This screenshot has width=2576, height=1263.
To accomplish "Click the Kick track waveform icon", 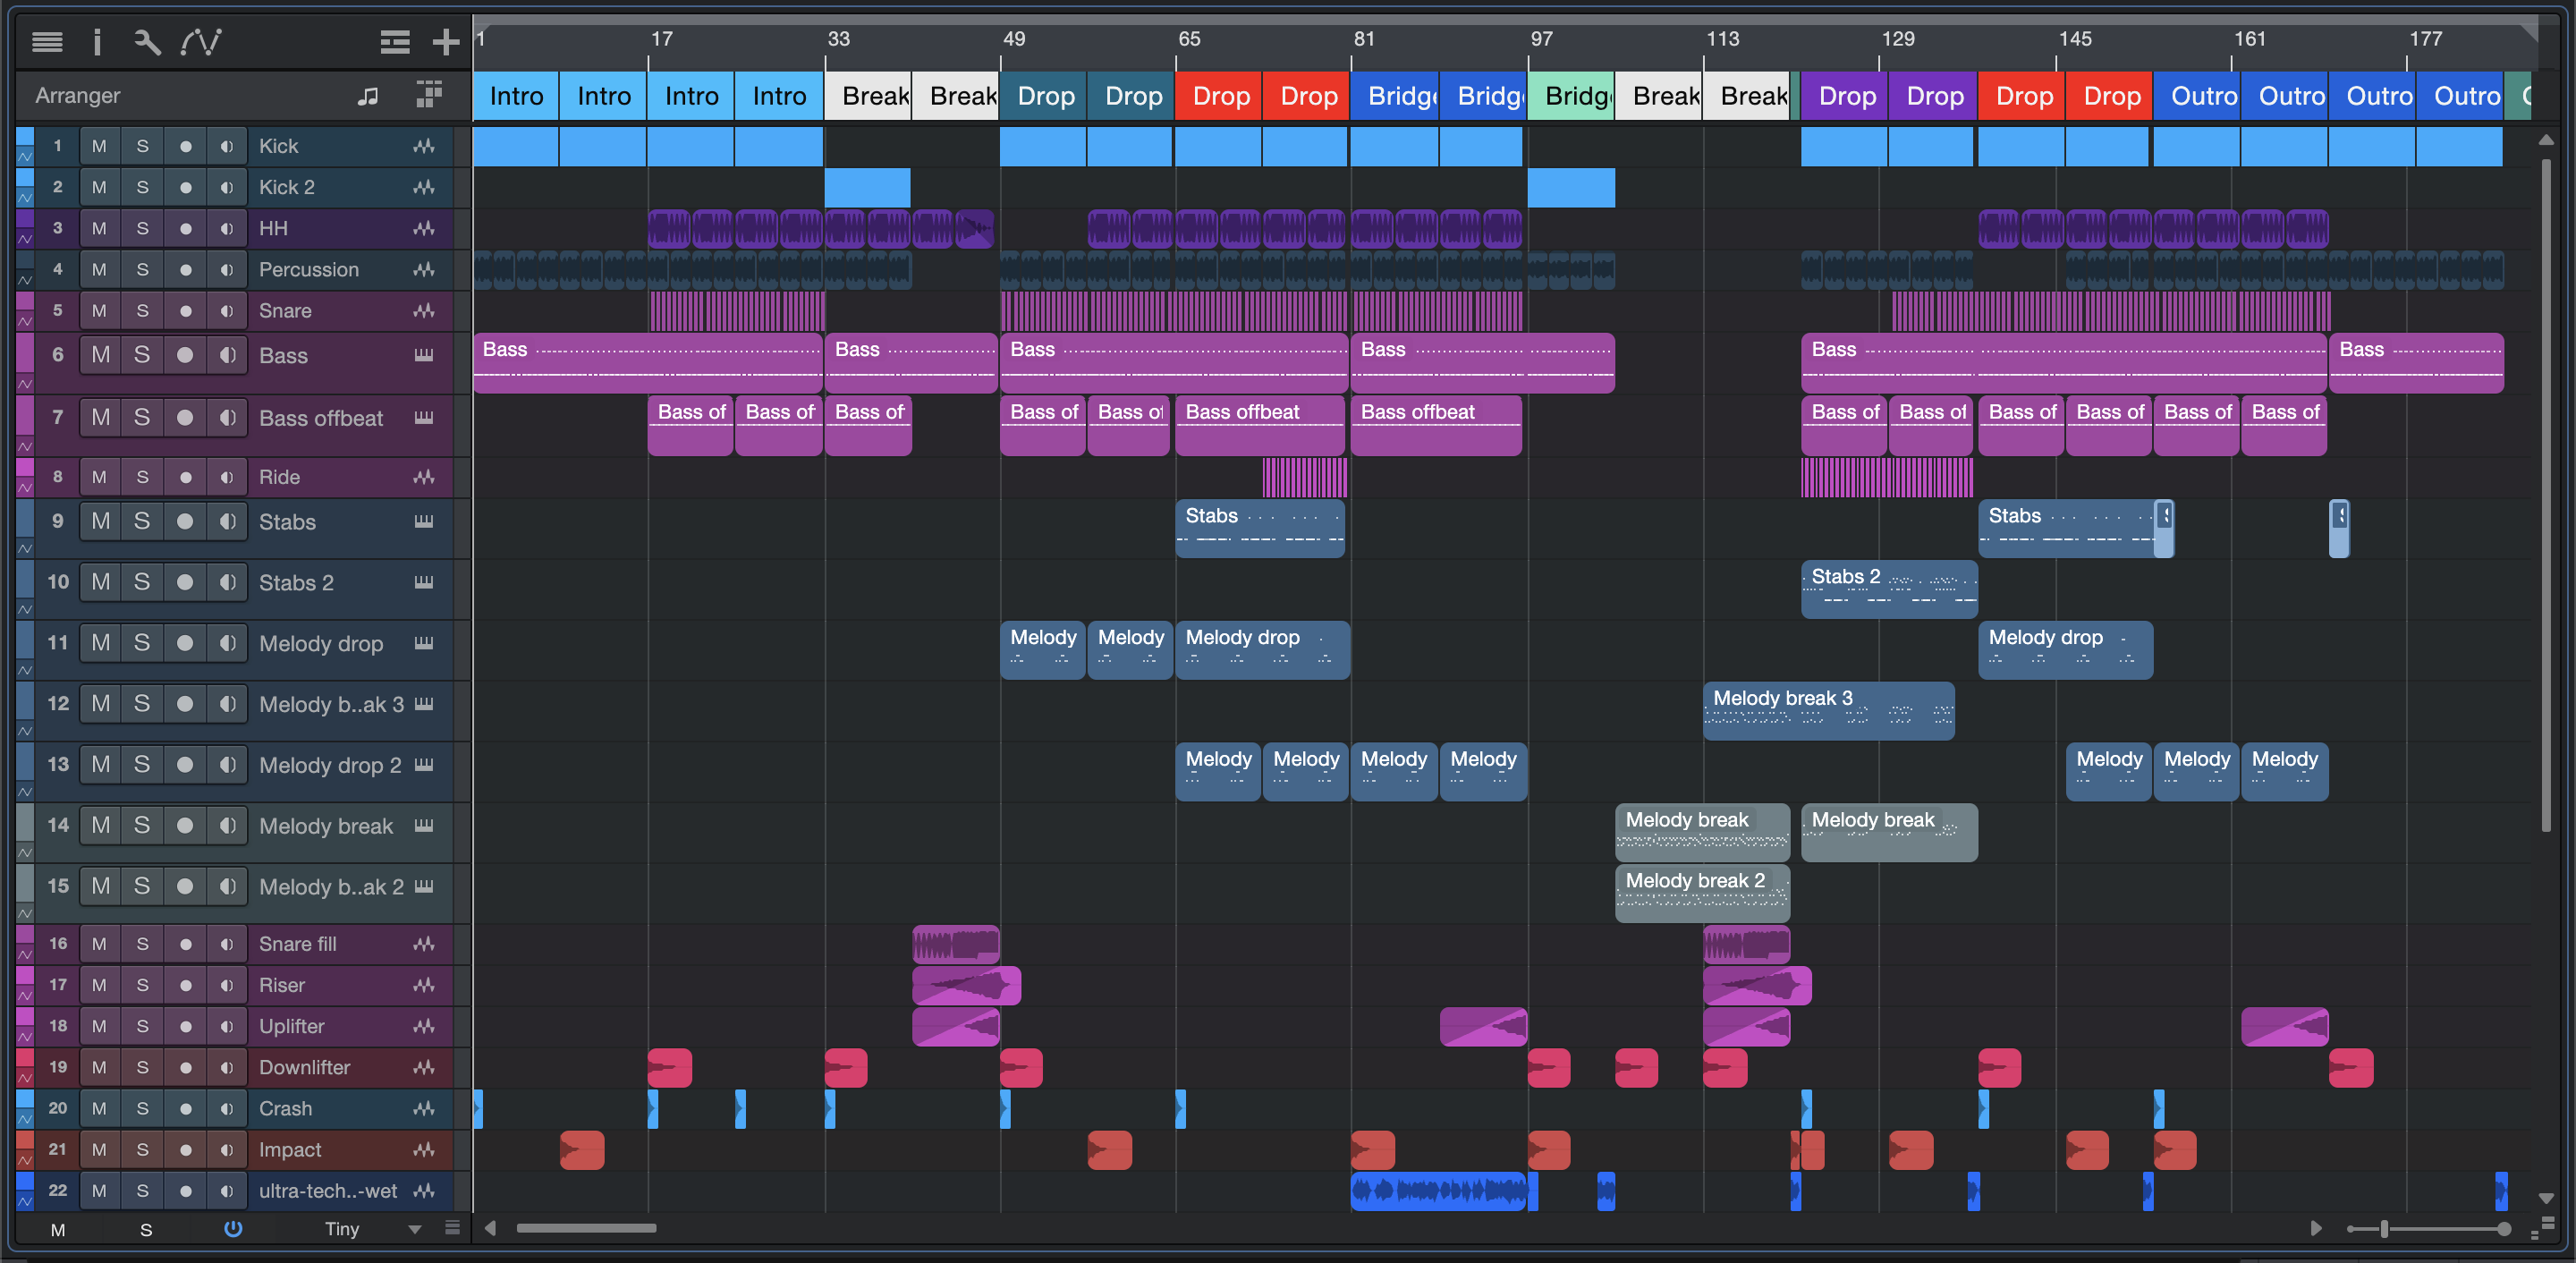I will tap(424, 146).
